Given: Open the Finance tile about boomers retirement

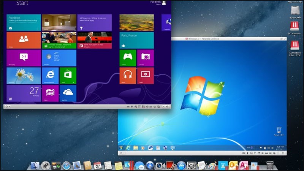Looking at the screenshot, I should pyautogui.click(x=59, y=40).
